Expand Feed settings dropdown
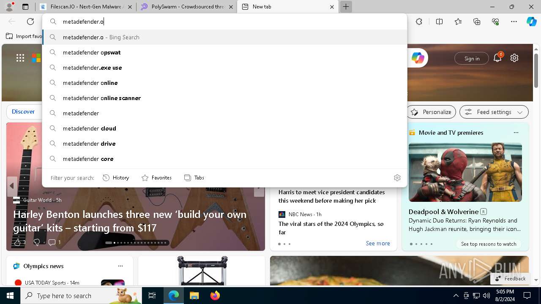 (494, 112)
